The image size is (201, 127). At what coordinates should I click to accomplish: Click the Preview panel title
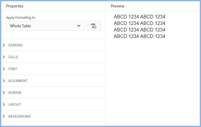tap(117, 6)
